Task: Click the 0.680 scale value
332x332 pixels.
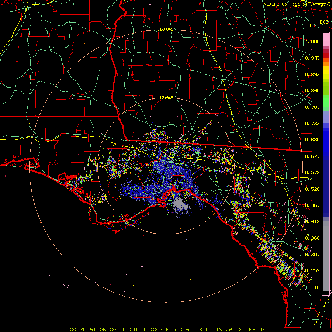Action: click(x=312, y=140)
